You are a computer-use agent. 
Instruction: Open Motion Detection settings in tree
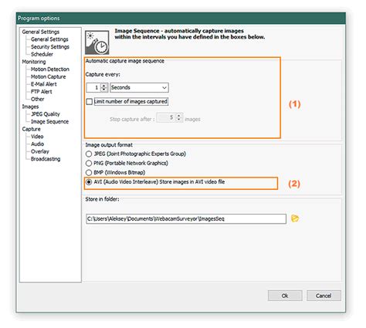tap(50, 69)
